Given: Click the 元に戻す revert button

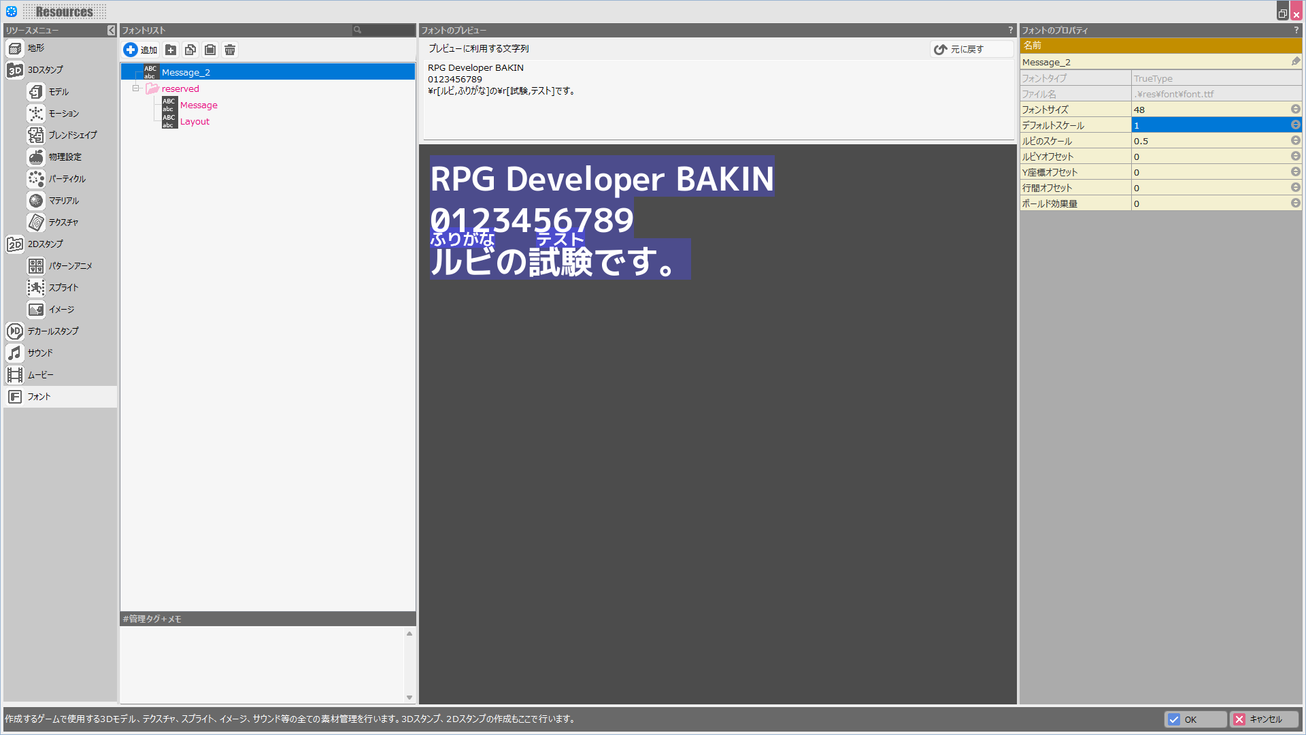Looking at the screenshot, I should point(959,49).
